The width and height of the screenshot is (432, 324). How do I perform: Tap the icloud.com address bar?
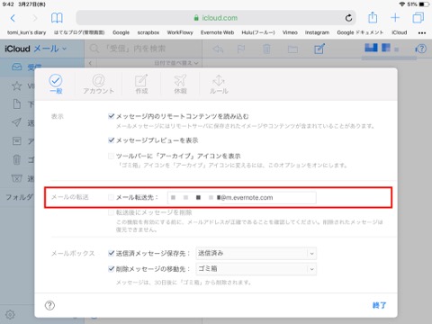(x=216, y=18)
